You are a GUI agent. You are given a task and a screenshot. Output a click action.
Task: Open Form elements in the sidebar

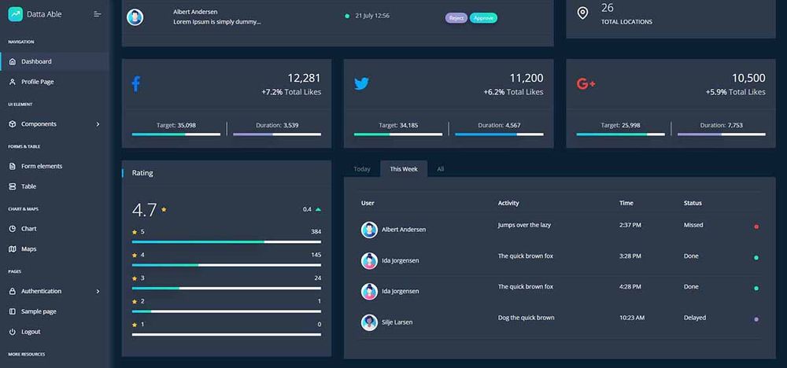[41, 166]
